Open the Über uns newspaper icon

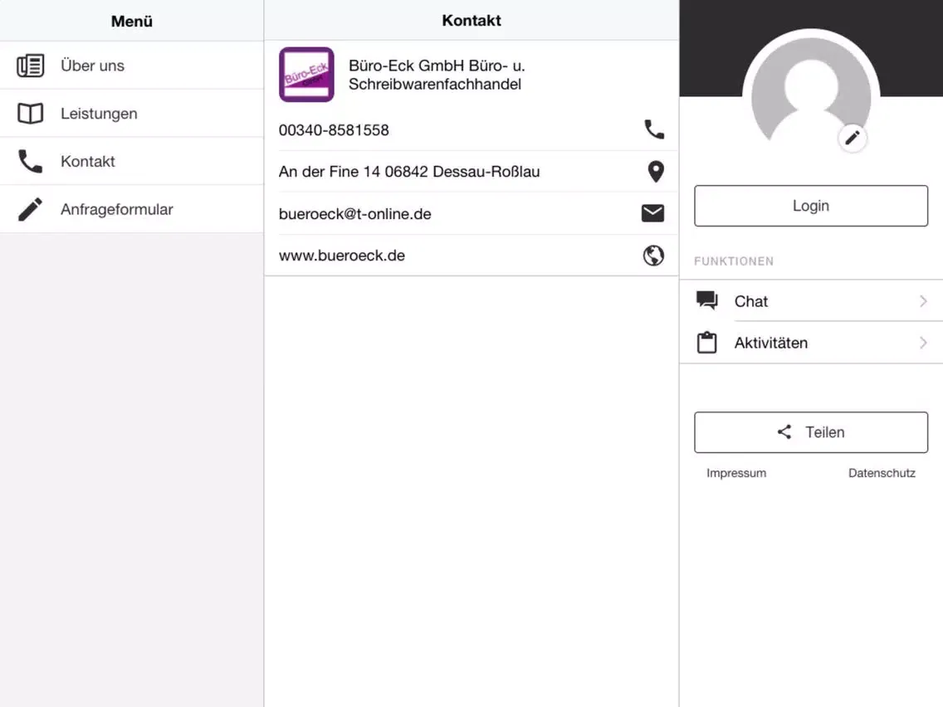30,66
